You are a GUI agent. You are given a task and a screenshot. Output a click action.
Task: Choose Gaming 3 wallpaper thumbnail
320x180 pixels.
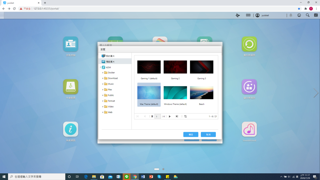201,67
